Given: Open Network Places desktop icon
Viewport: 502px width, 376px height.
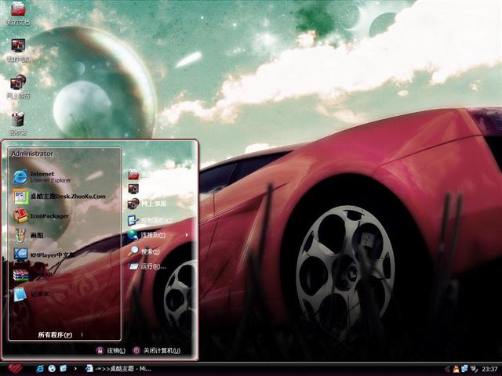Looking at the screenshot, I should [x=18, y=85].
